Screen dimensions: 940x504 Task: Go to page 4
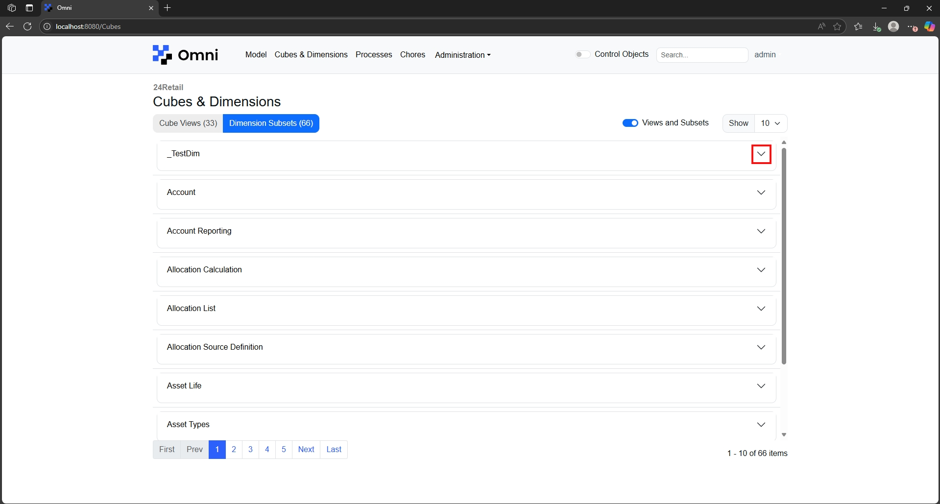267,450
